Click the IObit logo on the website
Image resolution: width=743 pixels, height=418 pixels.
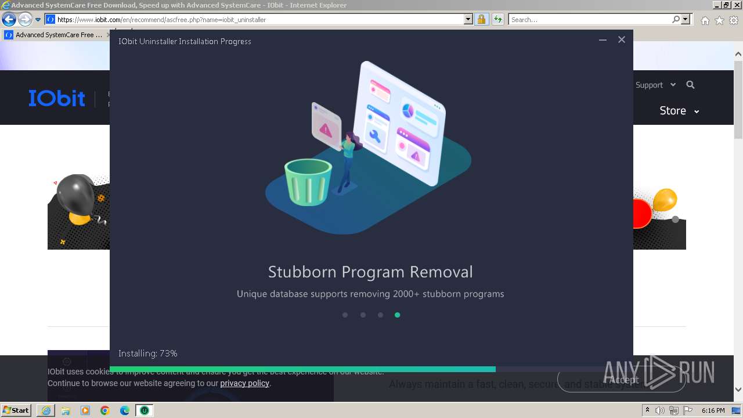[57, 98]
